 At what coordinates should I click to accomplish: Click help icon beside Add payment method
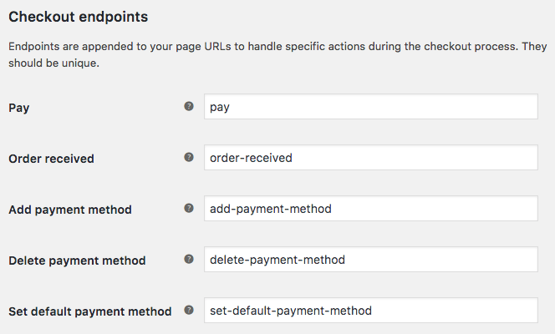[189, 208]
